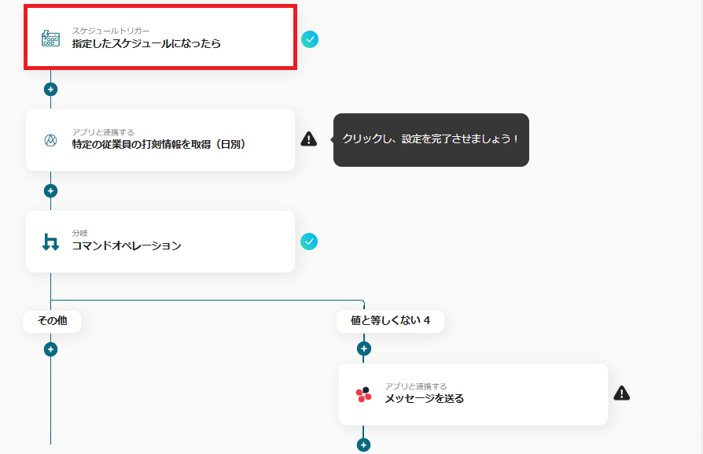Viewport: 703px width, 454px height.
Task: Add a step under the その他 branch
Action: pos(50,349)
